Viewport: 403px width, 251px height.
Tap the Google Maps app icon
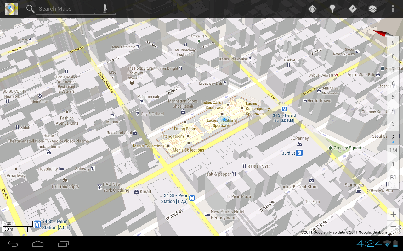[11, 9]
